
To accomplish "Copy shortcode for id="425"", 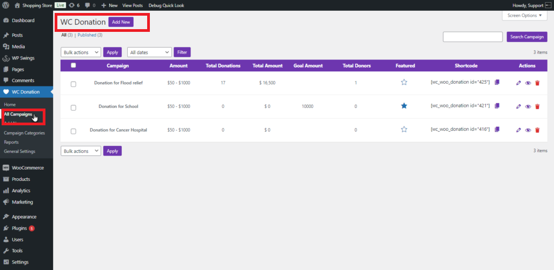I will click(x=497, y=82).
